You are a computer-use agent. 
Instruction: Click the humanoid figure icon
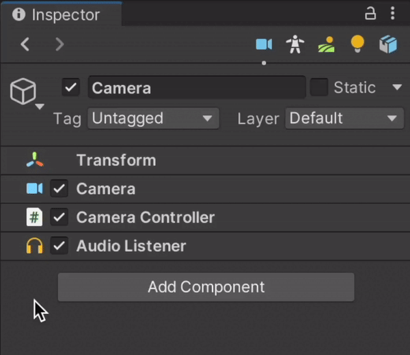click(x=295, y=45)
